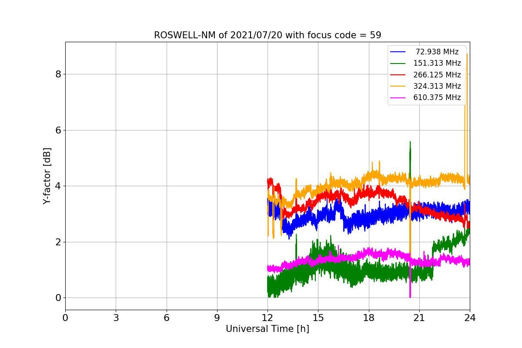This screenshot has height=348, width=522.
Task: Click the plot title mentioning ROSWELL-NM
Action: coord(268,35)
